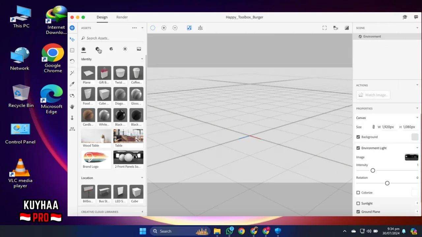Choose the Magic Wand tool
The height and width of the screenshot is (237, 422).
pos(72,73)
